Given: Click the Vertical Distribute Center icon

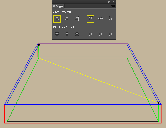Looking at the screenshot, I should (67, 34).
